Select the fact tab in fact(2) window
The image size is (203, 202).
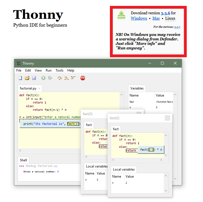click(x=116, y=129)
